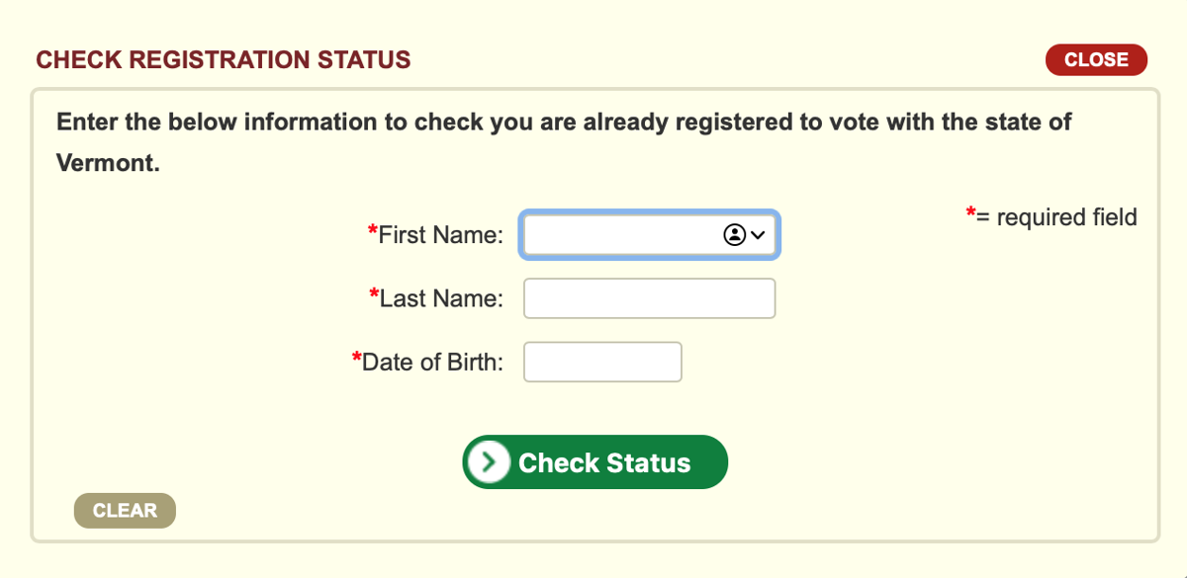Viewport: 1187px width, 578px height.
Task: Click the CLEAR button to reset the form
Action: coord(125,511)
